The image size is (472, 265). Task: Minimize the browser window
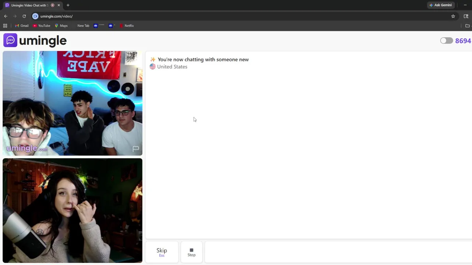click(x=465, y=5)
